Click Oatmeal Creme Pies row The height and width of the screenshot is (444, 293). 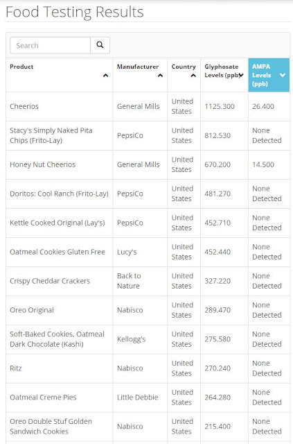[x=148, y=398]
